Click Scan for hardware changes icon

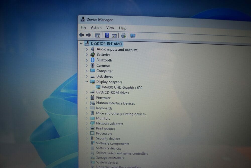tap(133, 36)
